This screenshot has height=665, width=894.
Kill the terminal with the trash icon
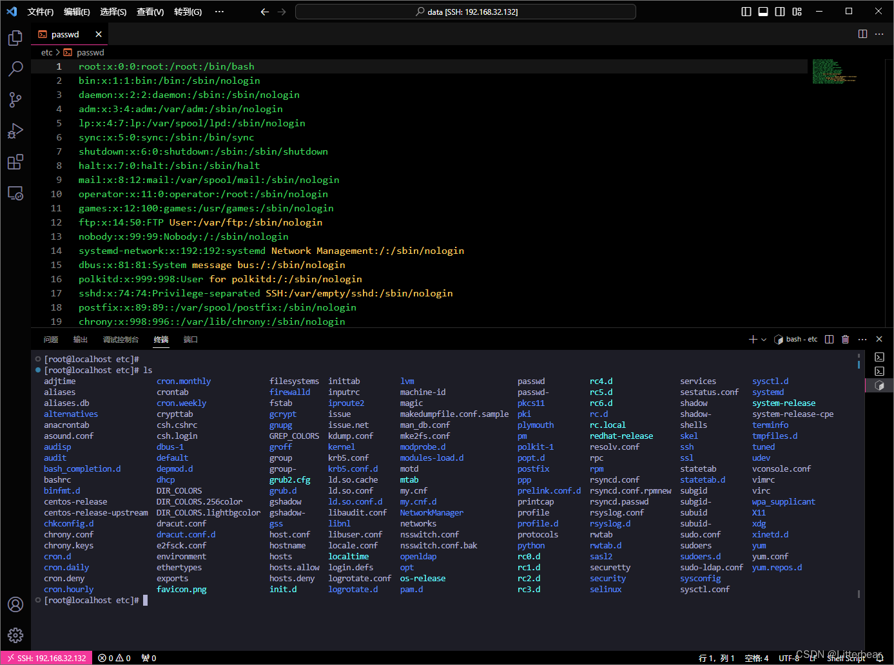845,338
